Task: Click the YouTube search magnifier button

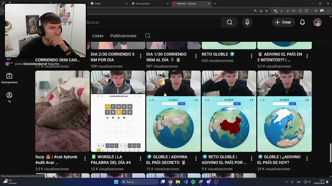Action: [230, 22]
